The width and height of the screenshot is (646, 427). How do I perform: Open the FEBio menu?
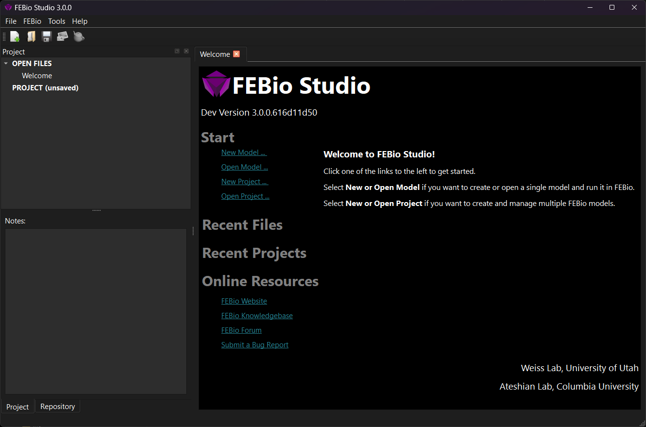pos(32,21)
